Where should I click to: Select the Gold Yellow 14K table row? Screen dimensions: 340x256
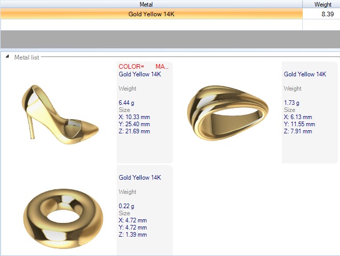(170, 14)
